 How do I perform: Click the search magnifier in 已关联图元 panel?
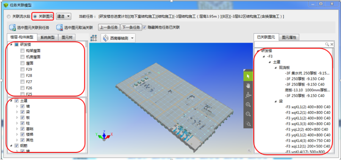[x=327, y=44]
